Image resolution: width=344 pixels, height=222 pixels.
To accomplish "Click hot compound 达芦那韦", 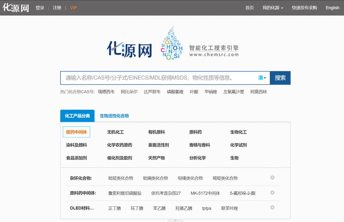I will point(152,92).
